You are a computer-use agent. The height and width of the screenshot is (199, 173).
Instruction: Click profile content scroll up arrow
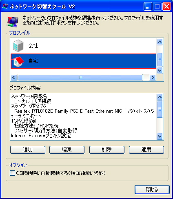[x=160, y=97]
